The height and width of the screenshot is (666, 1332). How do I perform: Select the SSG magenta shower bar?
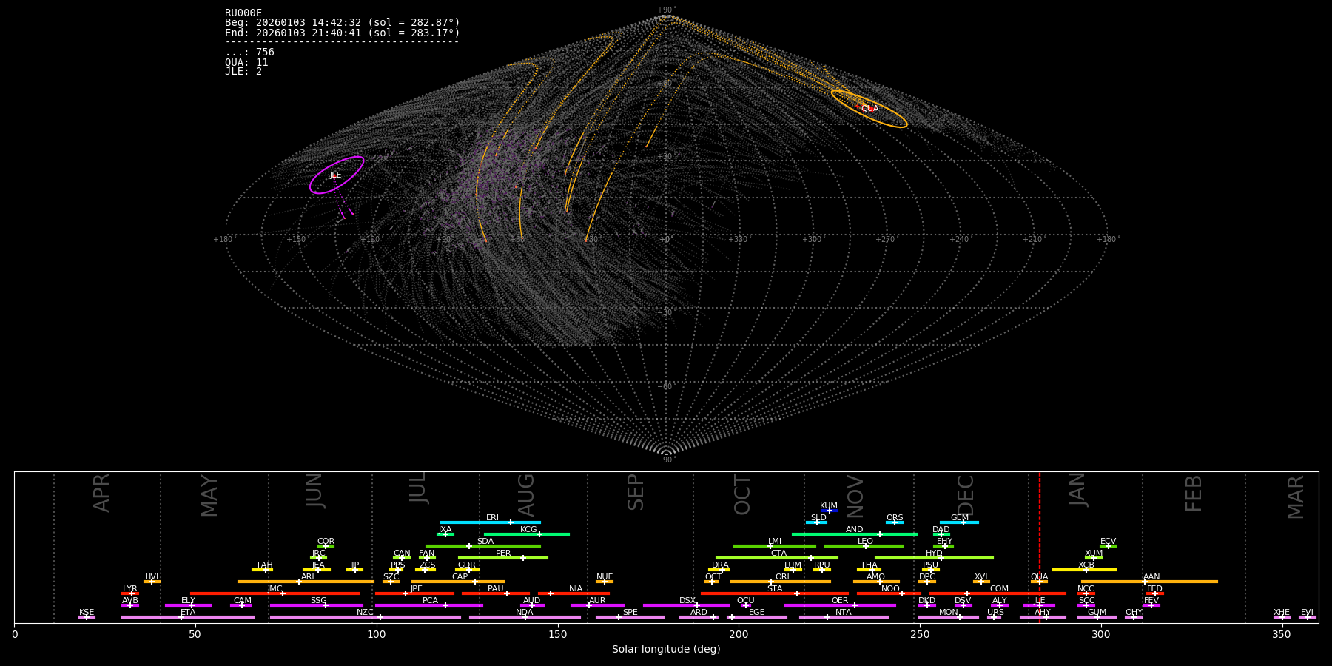pyautogui.click(x=317, y=605)
